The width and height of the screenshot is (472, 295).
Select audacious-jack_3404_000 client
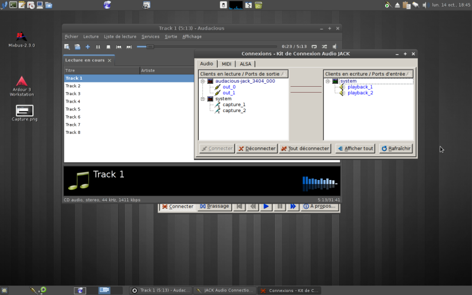pyautogui.click(x=245, y=81)
